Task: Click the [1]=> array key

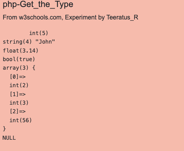Action: click(18, 94)
